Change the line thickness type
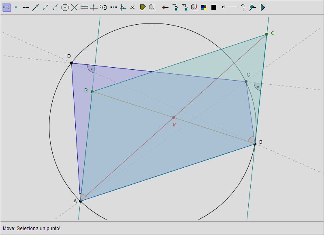Screen dimensions: 324x235 coord(233,7)
